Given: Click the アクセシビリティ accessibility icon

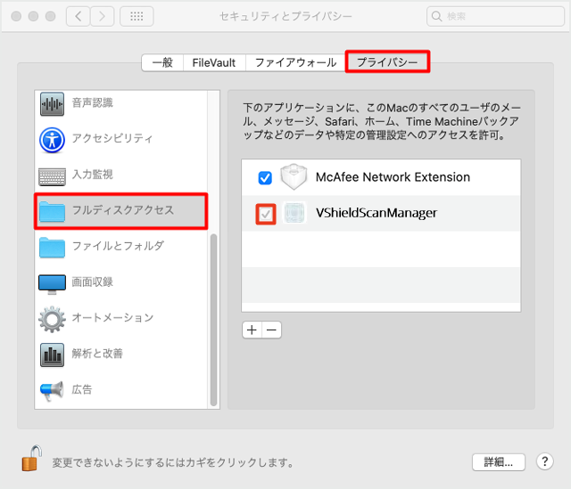Looking at the screenshot, I should point(52,140).
